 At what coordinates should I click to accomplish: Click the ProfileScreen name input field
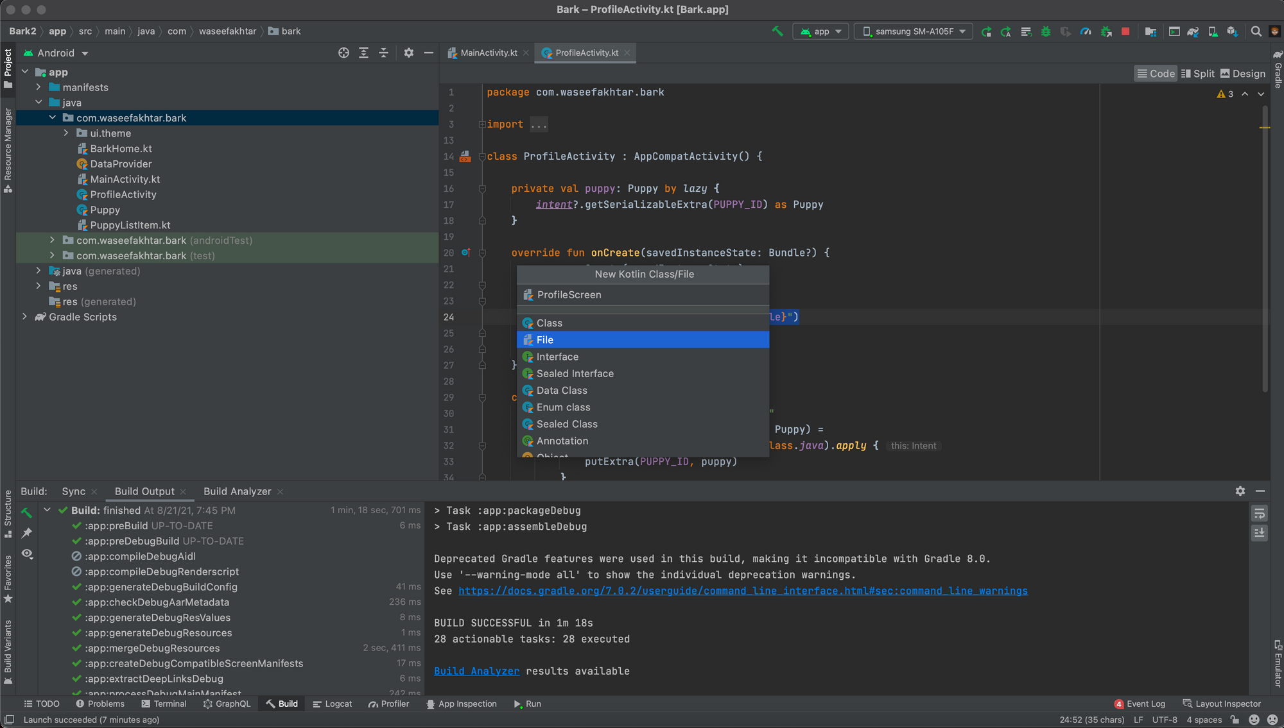(x=642, y=295)
